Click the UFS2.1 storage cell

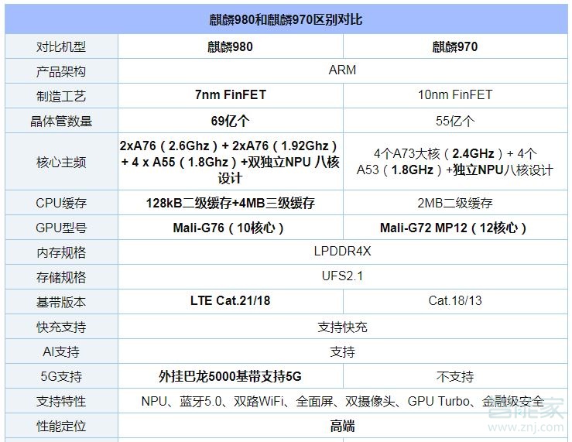pos(342,276)
